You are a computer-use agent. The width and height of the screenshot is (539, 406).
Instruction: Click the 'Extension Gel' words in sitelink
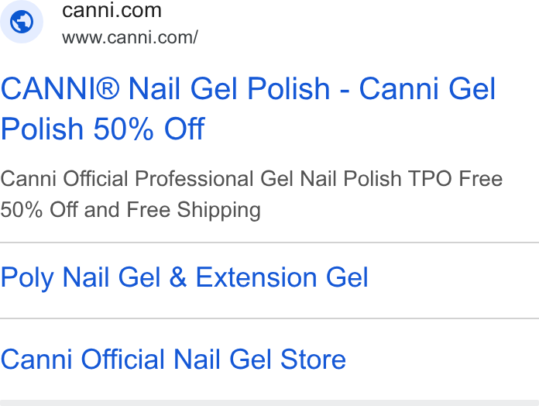pyautogui.click(x=282, y=277)
